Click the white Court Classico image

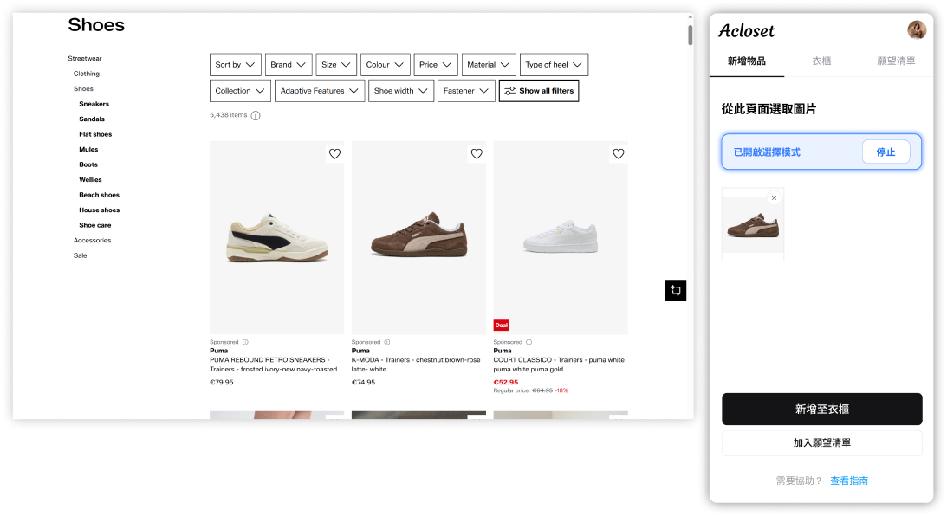point(561,238)
